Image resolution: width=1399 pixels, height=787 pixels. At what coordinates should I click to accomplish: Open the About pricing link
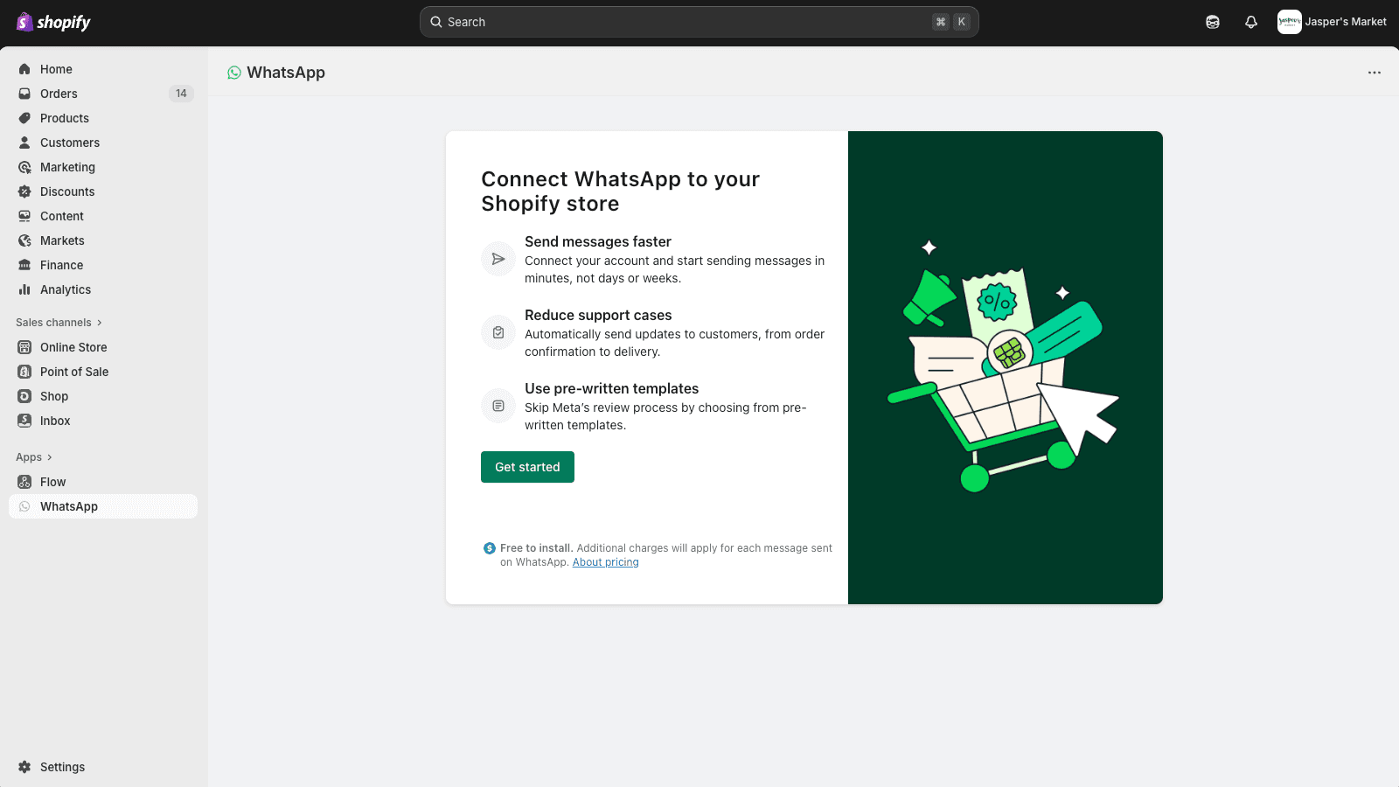pos(605,562)
